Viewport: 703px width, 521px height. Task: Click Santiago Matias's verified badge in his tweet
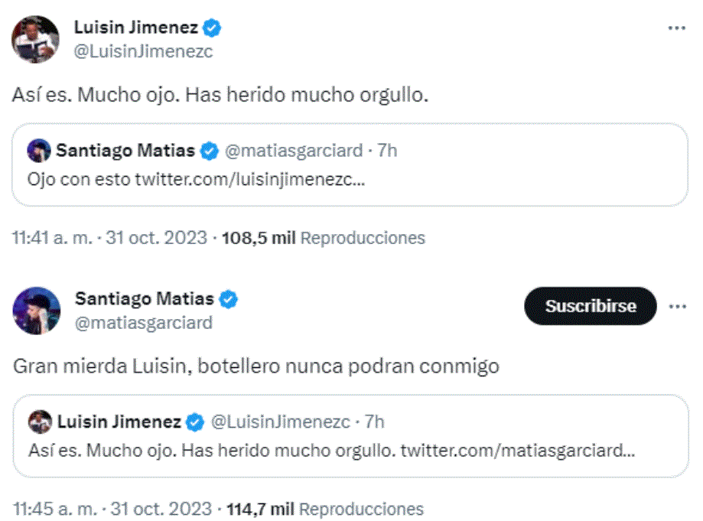[x=229, y=299]
